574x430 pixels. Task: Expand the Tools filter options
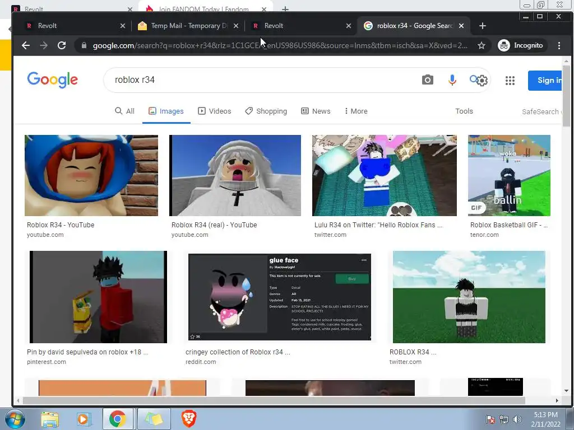tap(464, 111)
